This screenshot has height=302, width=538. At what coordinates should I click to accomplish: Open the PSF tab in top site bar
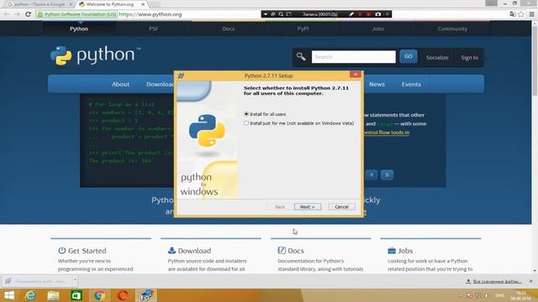(153, 29)
